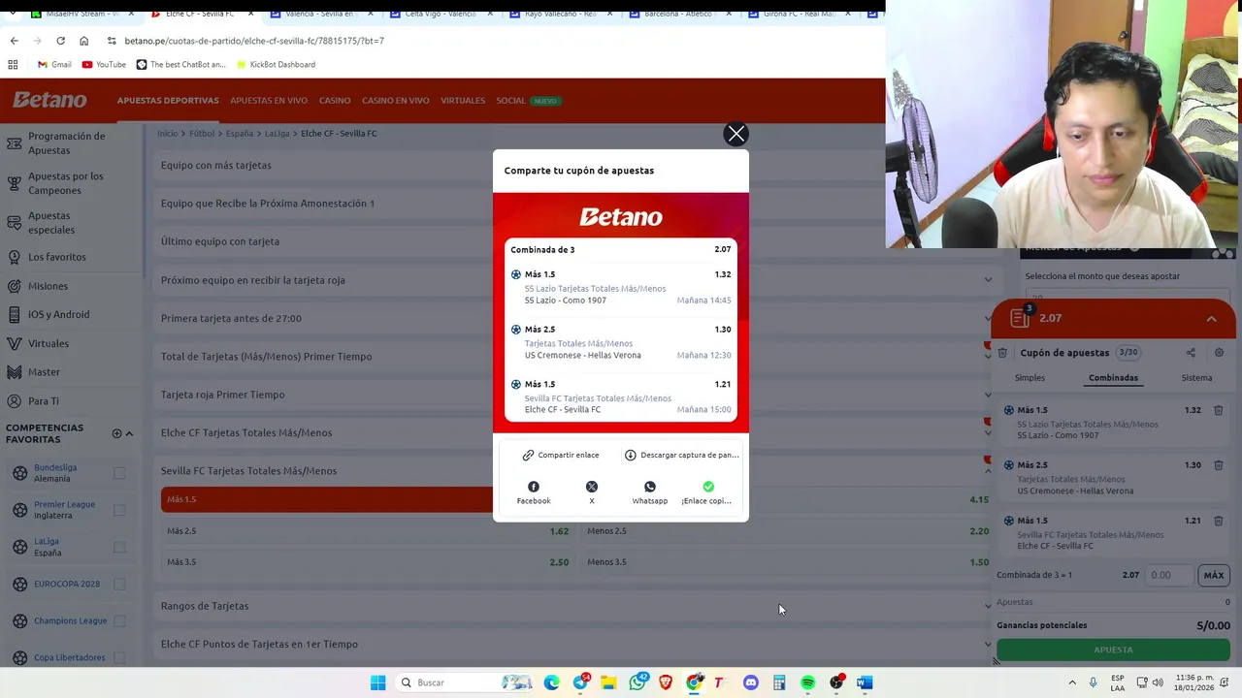
Task: Click Fútbol breadcrumb link
Action: tap(202, 134)
